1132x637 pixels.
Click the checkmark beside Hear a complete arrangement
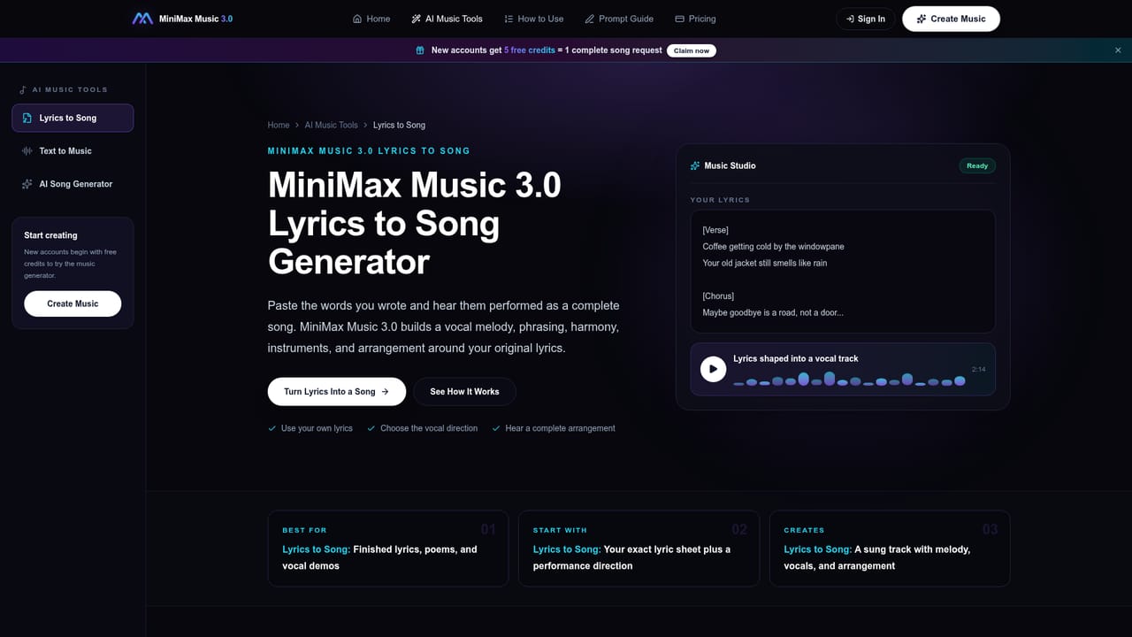tap(496, 428)
